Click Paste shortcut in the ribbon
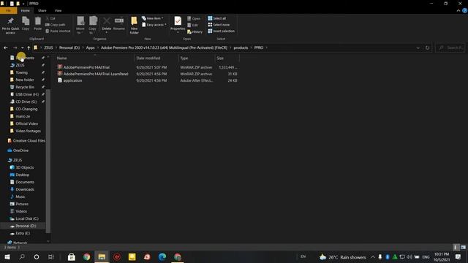468x263 pixels. pyautogui.click(x=58, y=31)
